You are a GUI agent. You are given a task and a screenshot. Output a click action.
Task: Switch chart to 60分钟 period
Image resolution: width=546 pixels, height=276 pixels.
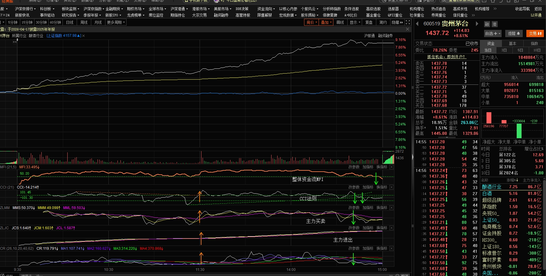[55, 22]
